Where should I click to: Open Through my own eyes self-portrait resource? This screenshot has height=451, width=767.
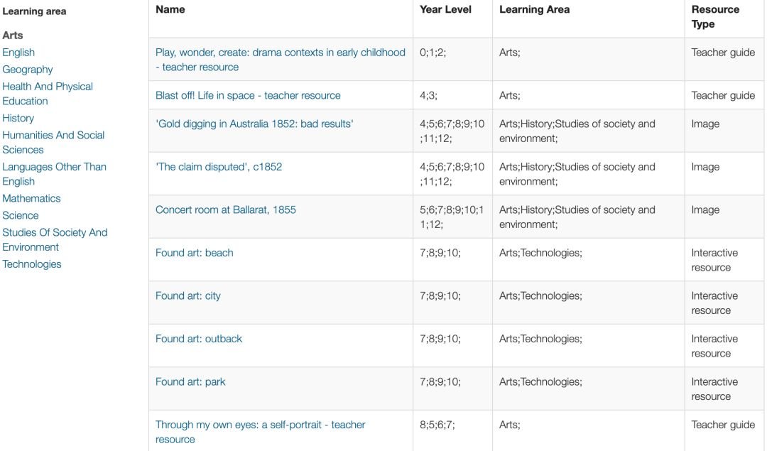[x=260, y=432]
